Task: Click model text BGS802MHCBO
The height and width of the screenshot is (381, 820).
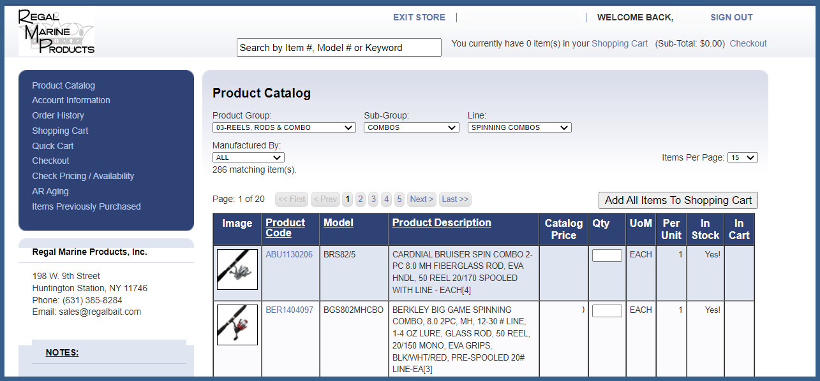Action: (354, 310)
